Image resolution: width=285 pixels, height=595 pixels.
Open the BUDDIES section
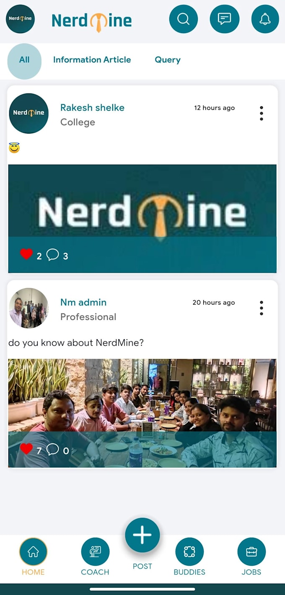tap(189, 552)
